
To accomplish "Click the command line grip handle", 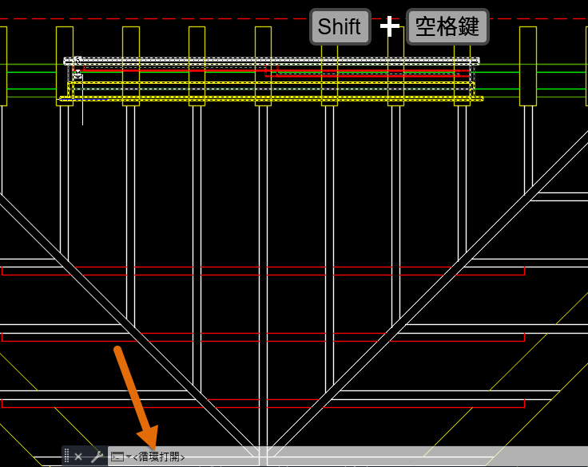I will [x=67, y=456].
